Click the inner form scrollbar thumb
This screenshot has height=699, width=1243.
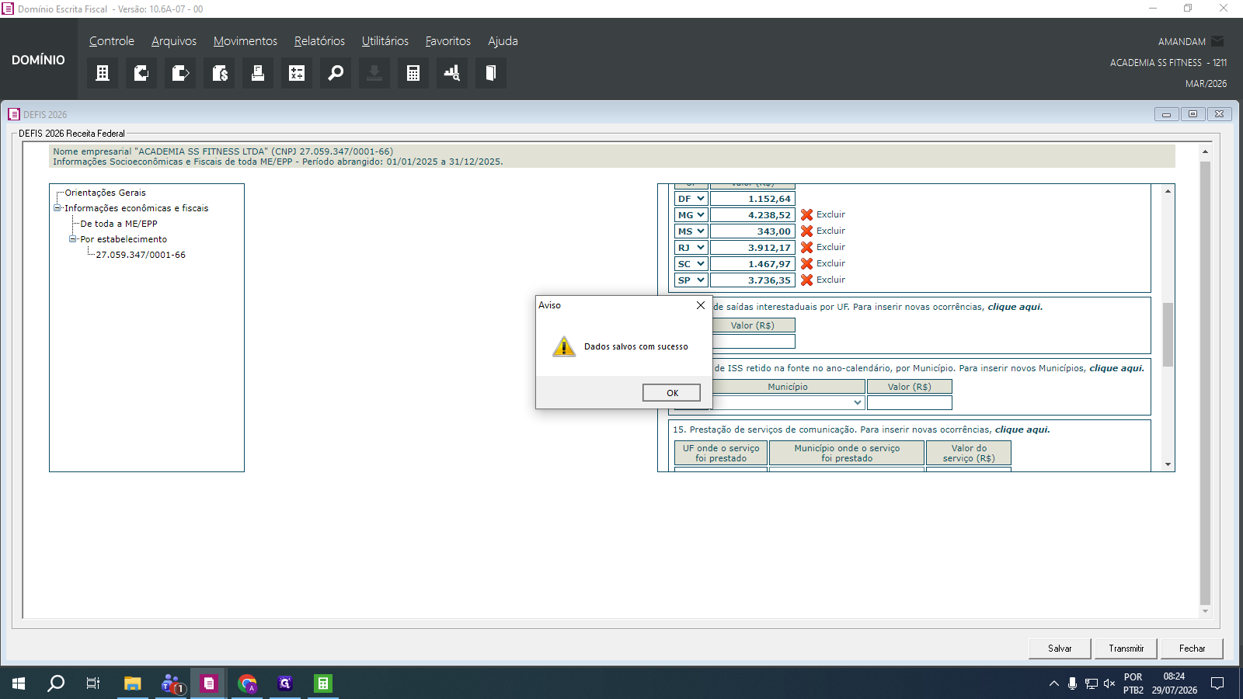pos(1168,334)
